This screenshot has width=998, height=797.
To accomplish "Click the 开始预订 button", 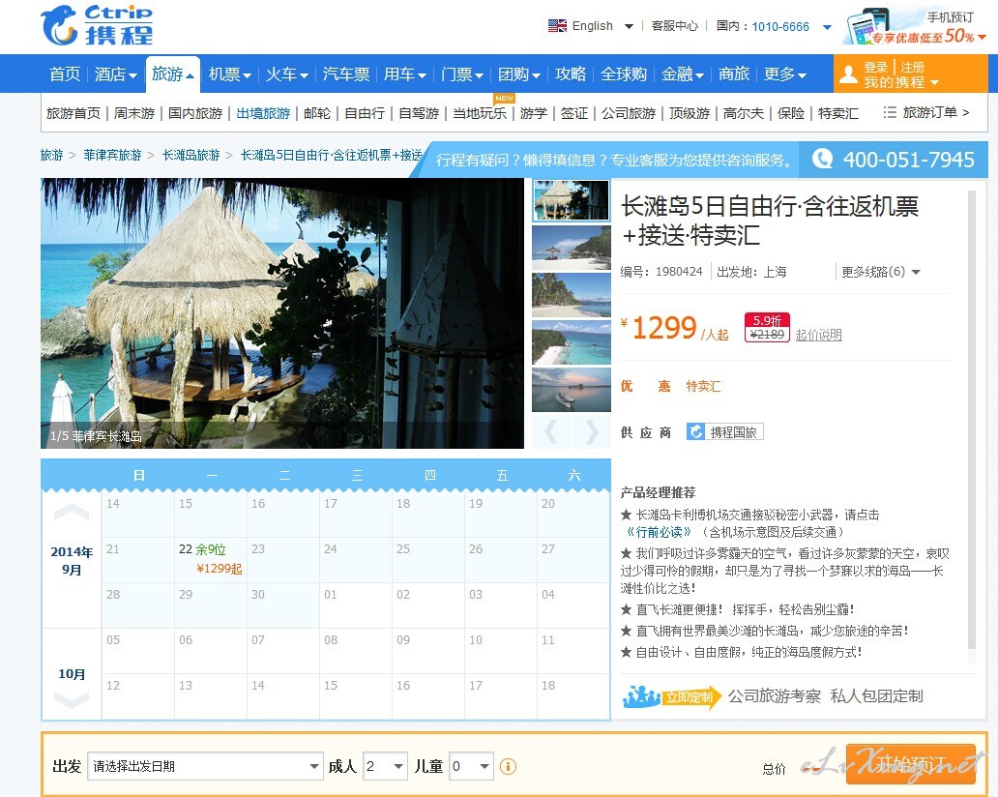I will (911, 764).
